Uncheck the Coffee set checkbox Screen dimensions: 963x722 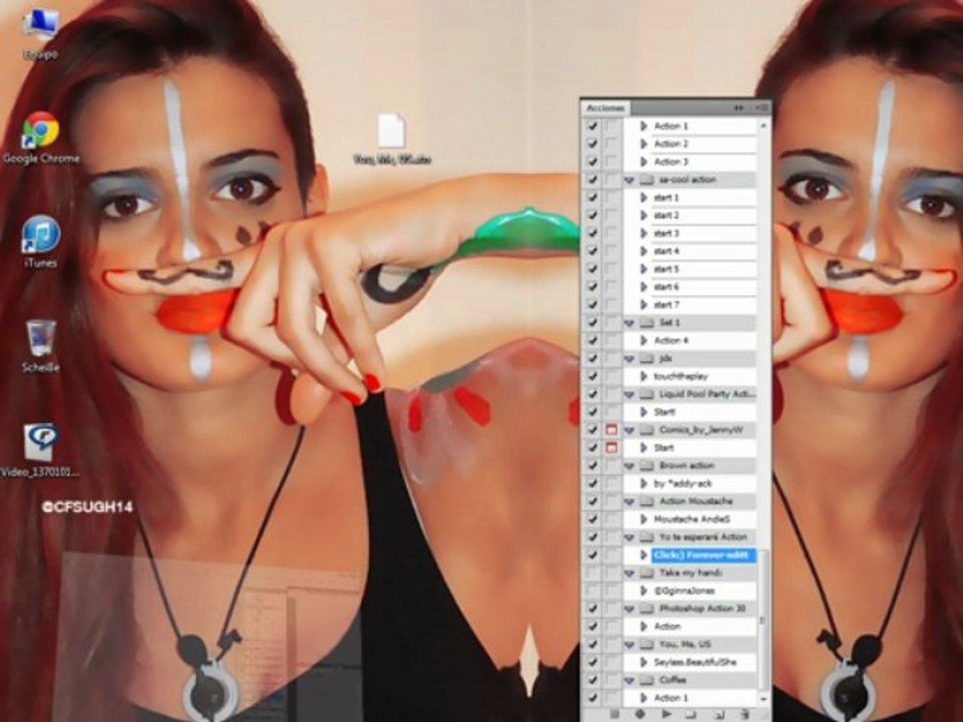(x=593, y=680)
